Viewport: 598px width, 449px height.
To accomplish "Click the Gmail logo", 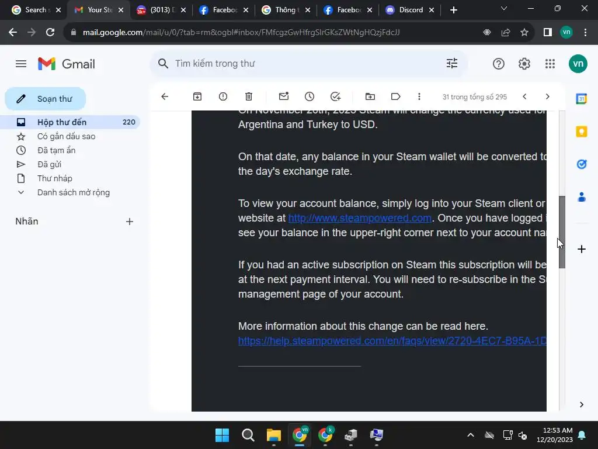I will [x=67, y=64].
